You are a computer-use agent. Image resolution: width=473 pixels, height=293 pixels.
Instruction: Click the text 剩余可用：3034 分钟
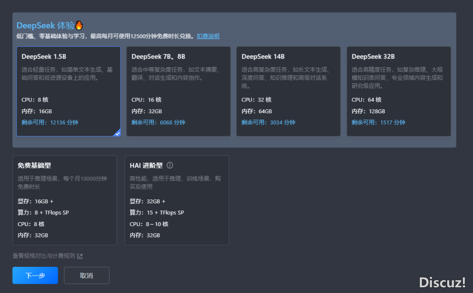coord(268,122)
